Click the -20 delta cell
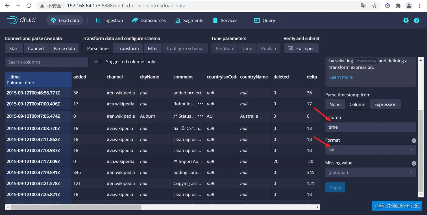Image resolution: width=427 pixels, height=215 pixels. coord(312,161)
